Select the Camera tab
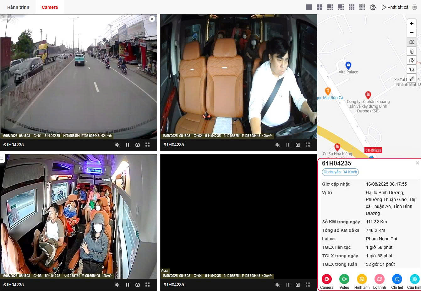Screen dimensions: 421x291 50,7
